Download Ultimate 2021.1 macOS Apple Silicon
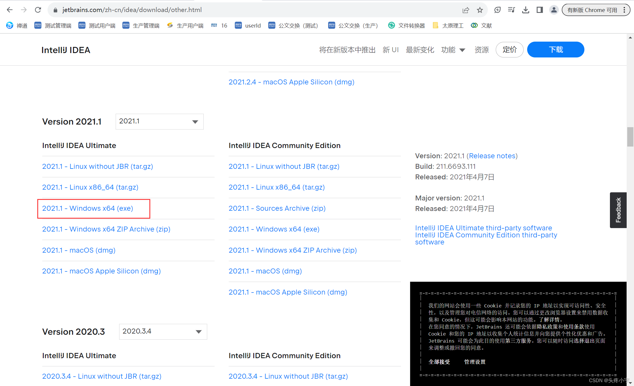This screenshot has height=386, width=634. click(102, 271)
